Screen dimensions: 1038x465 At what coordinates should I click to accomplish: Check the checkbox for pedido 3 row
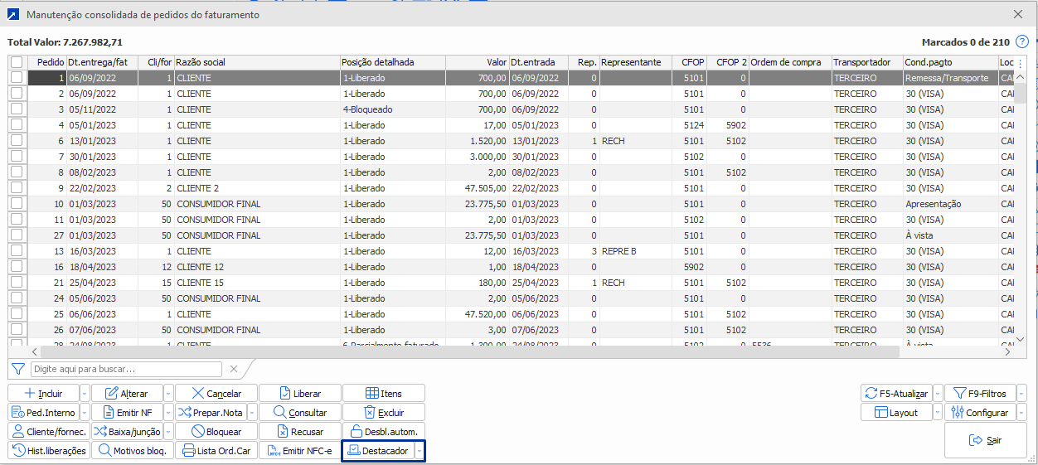click(17, 109)
